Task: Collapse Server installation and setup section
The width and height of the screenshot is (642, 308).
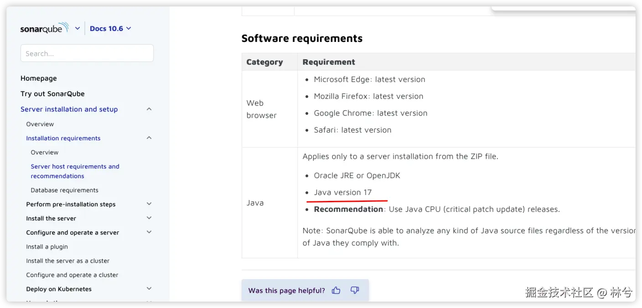Action: 149,109
